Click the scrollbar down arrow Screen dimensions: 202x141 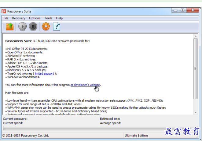[x=196, y=112]
